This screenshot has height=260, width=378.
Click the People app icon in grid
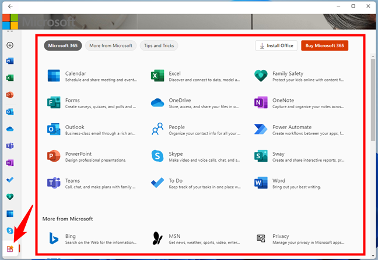coord(157,129)
